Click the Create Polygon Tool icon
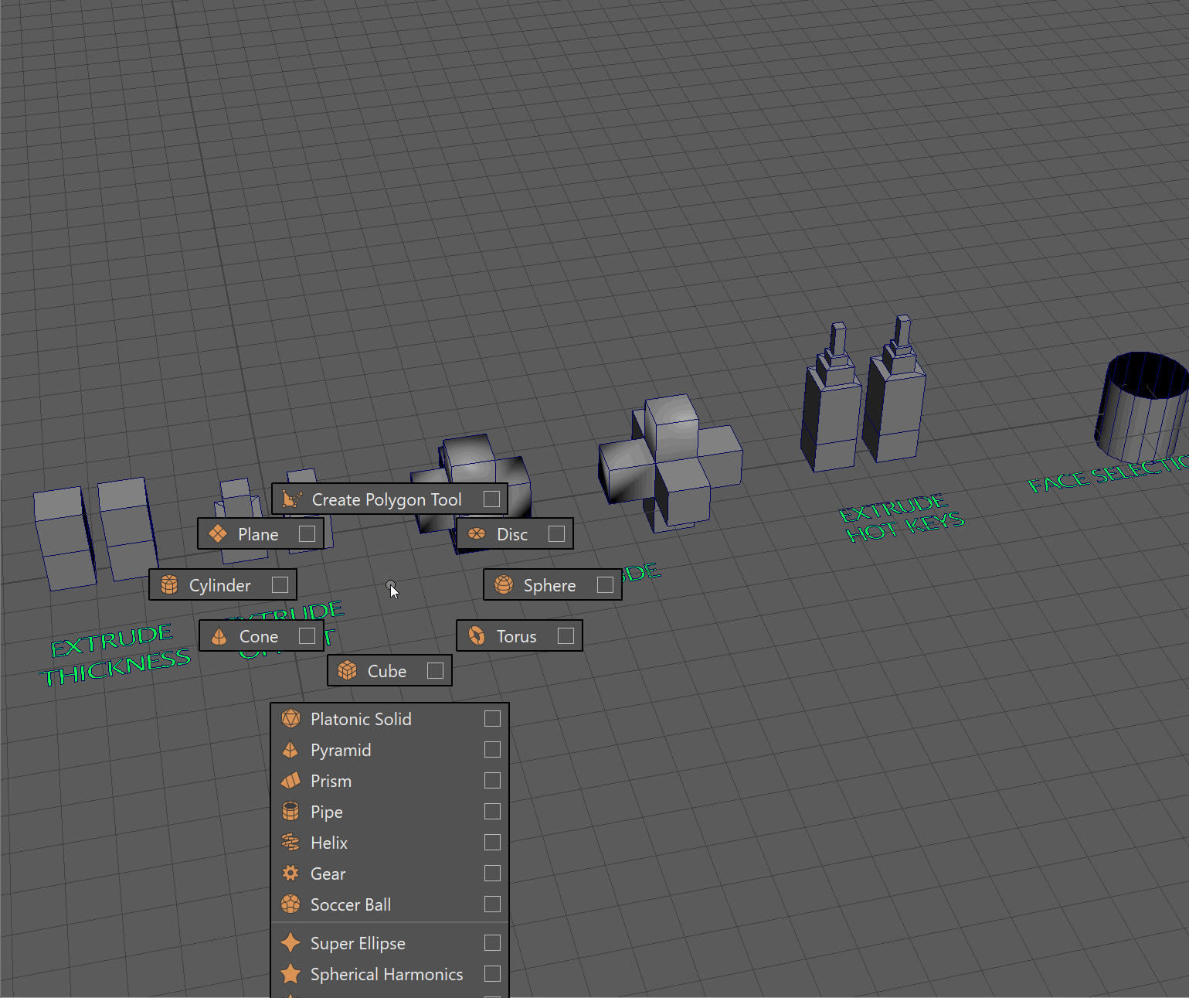 (x=291, y=499)
